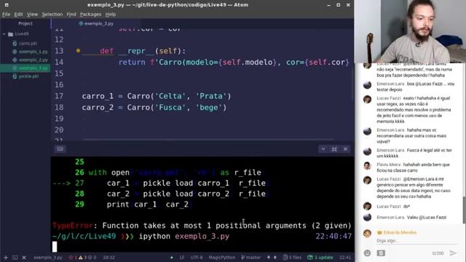
Task: Click the Live49 folder icon
Action: [x=11, y=34]
